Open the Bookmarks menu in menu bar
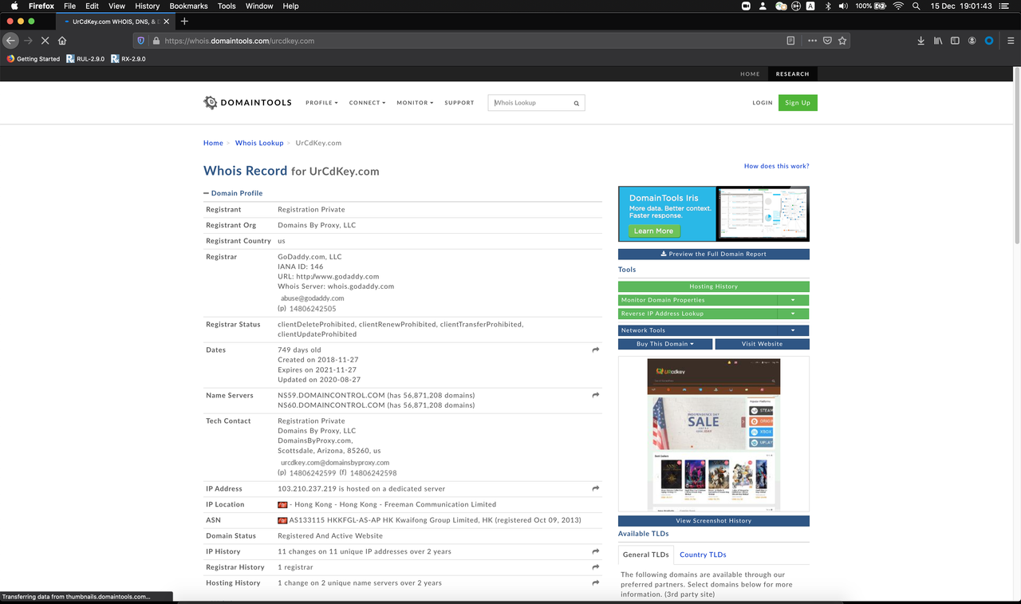1021x604 pixels. [x=188, y=6]
